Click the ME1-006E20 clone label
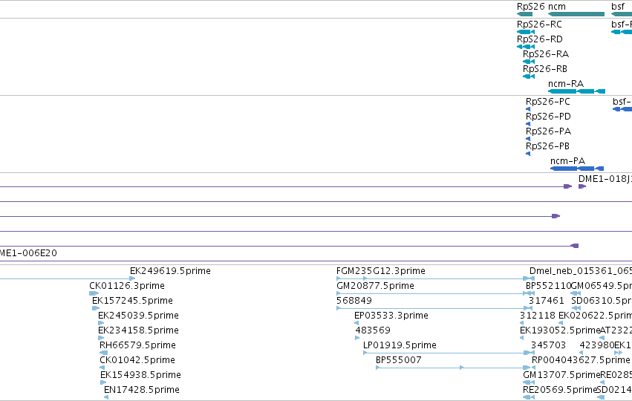Viewport: 632px width, 401px height. click(x=28, y=253)
